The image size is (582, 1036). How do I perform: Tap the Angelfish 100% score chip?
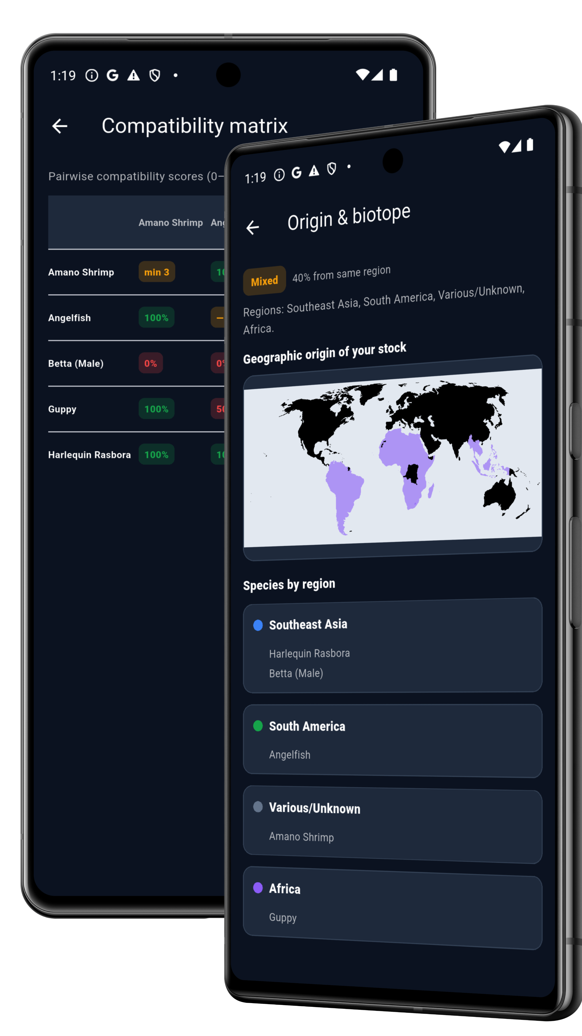[156, 318]
